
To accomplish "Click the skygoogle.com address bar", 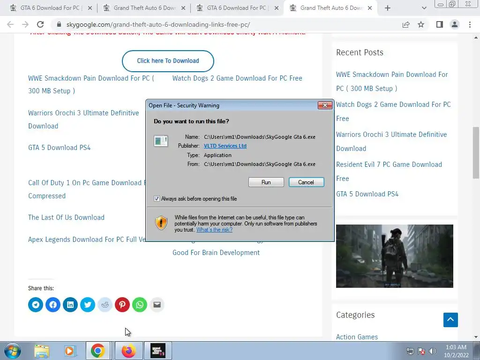I will pyautogui.click(x=226, y=24).
